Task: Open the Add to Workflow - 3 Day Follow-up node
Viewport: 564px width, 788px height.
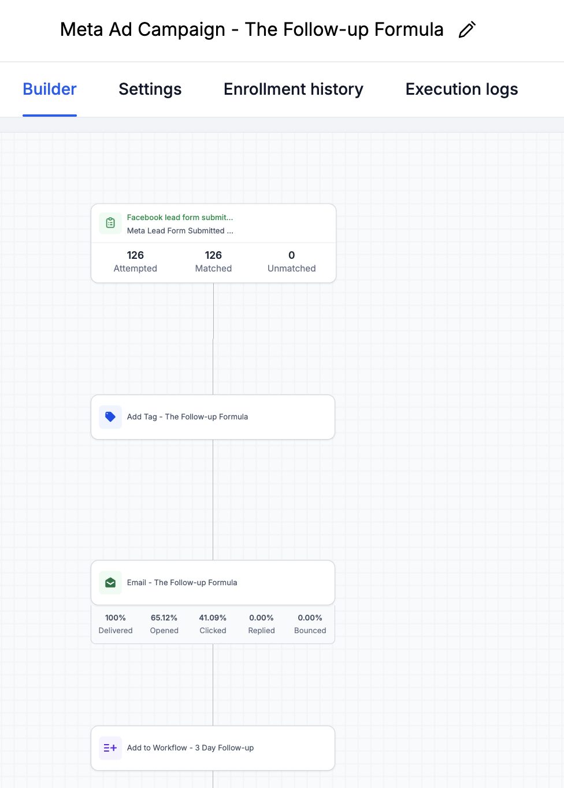Action: pyautogui.click(x=213, y=748)
